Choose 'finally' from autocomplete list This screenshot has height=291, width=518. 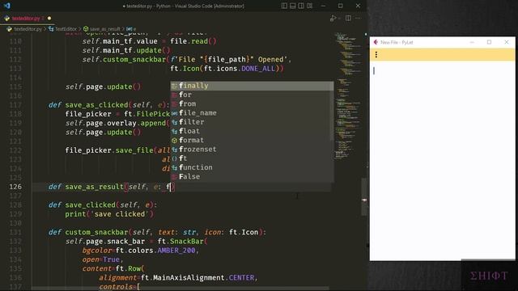(252, 86)
